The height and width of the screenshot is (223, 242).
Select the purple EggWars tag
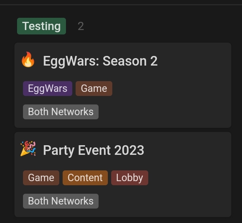pos(47,89)
